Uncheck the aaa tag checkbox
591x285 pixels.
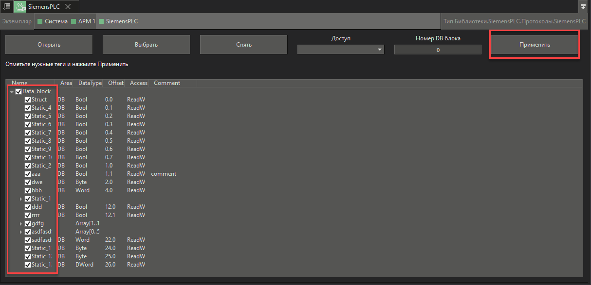pyautogui.click(x=28, y=173)
